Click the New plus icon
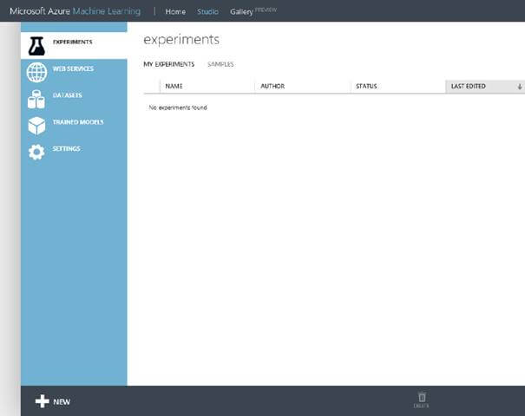525x416 pixels. pyautogui.click(x=43, y=401)
